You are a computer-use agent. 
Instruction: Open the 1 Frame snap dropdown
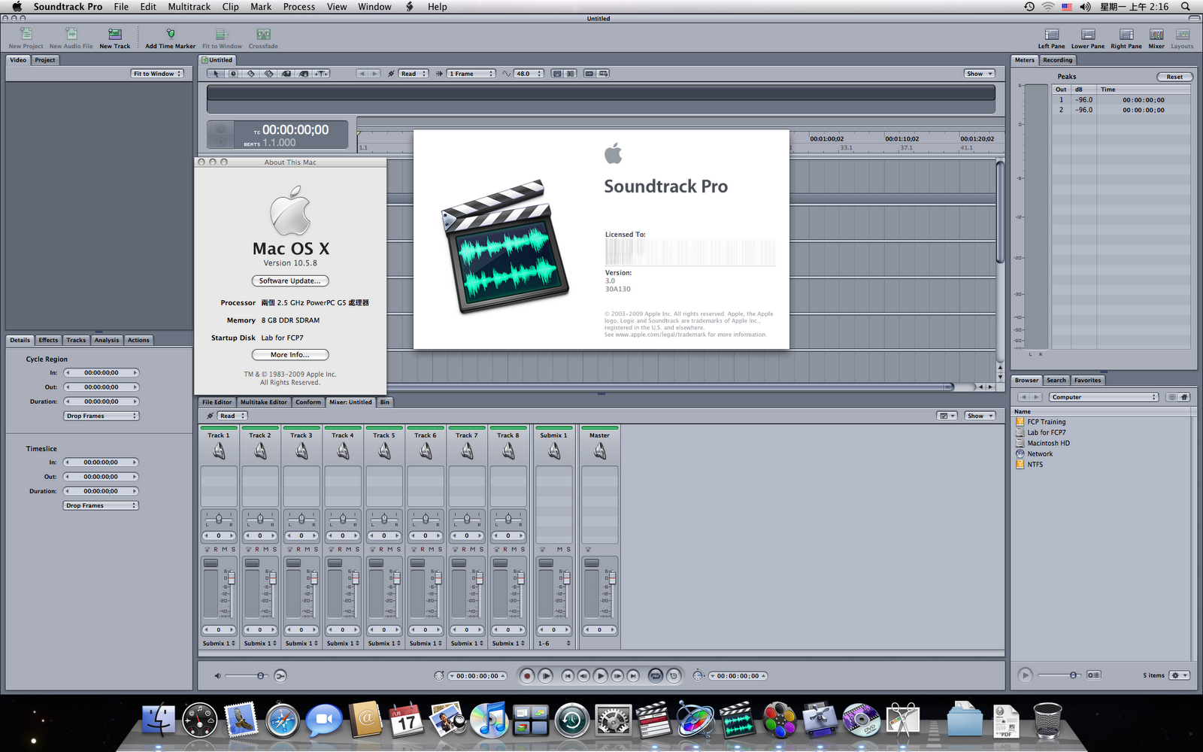471,74
